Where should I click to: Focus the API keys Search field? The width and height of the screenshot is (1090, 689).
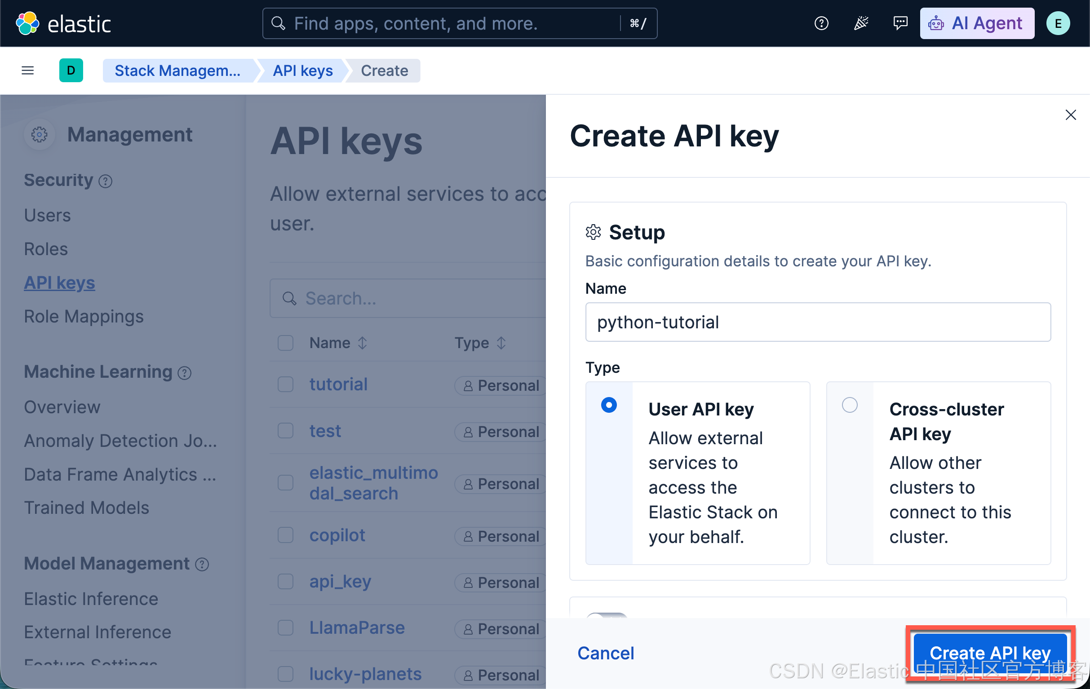[x=408, y=299]
